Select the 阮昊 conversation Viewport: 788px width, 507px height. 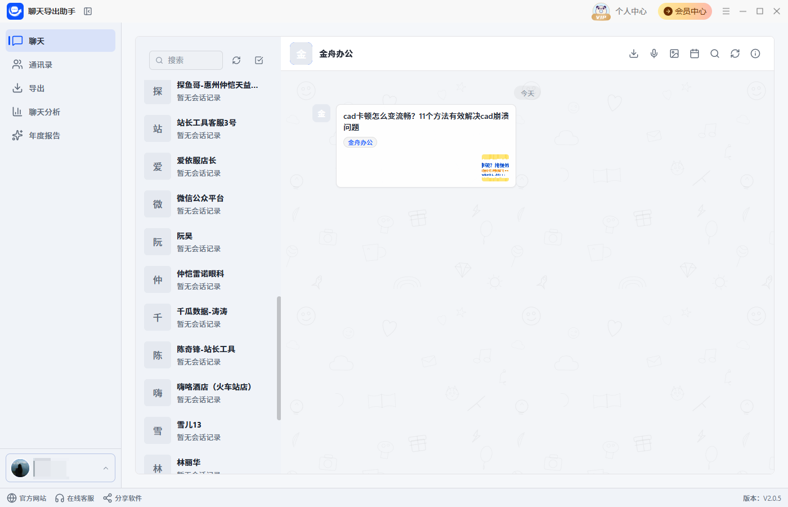tap(207, 242)
